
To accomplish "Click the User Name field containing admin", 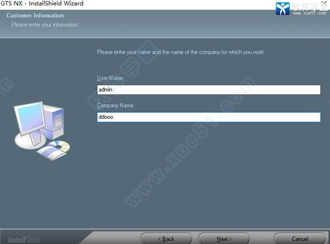I will coord(209,90).
